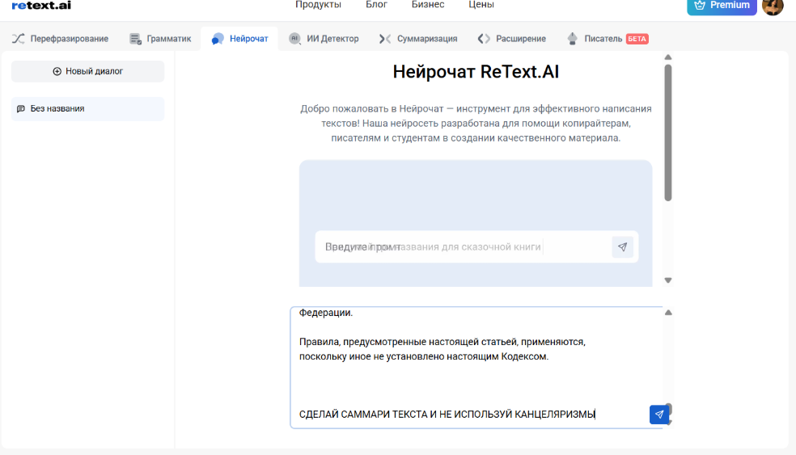Navigate to the Блог link
796x455 pixels.
[x=376, y=5]
